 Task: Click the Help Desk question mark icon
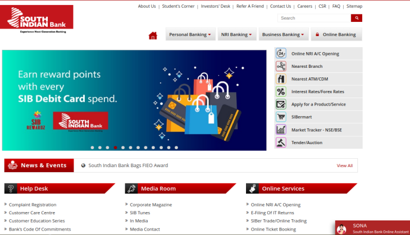pyautogui.click(x=11, y=188)
